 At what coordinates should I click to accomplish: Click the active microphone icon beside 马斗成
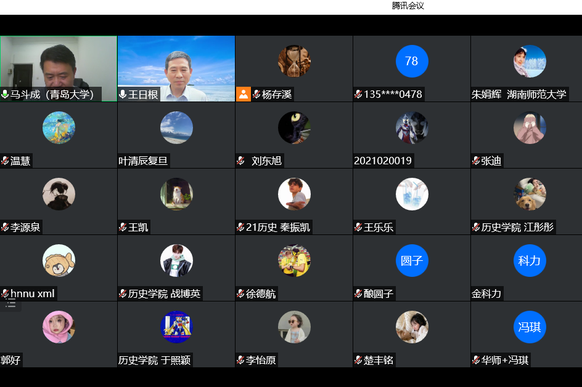(5, 94)
